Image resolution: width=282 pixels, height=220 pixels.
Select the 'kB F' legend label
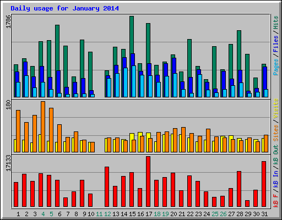click(x=276, y=200)
